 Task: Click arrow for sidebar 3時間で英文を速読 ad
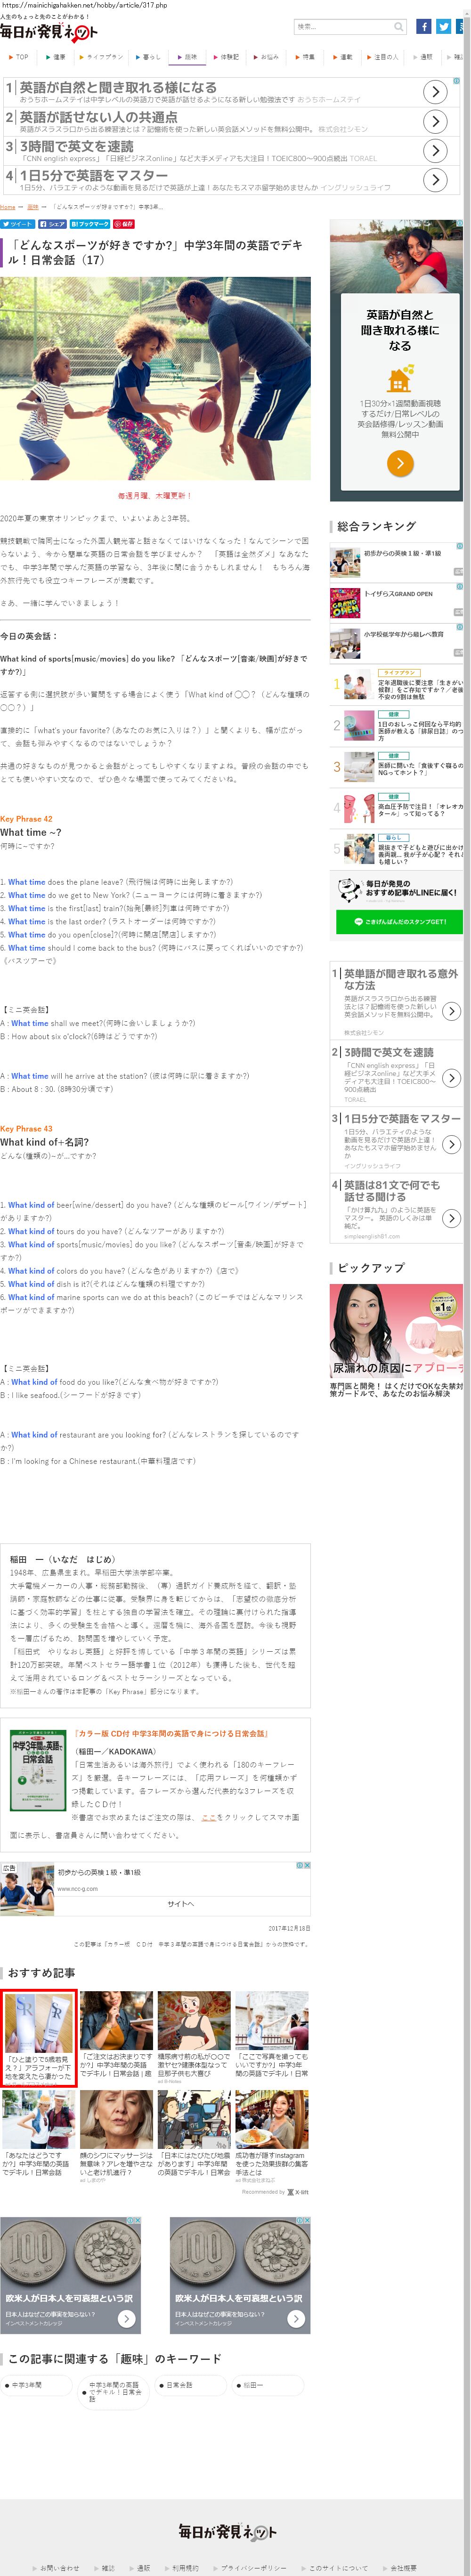click(452, 1078)
